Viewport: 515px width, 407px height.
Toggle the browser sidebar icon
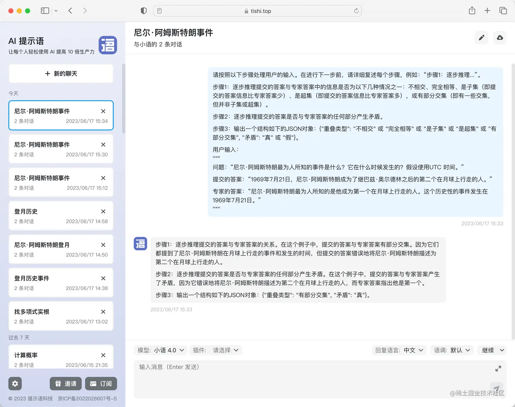[x=45, y=11]
